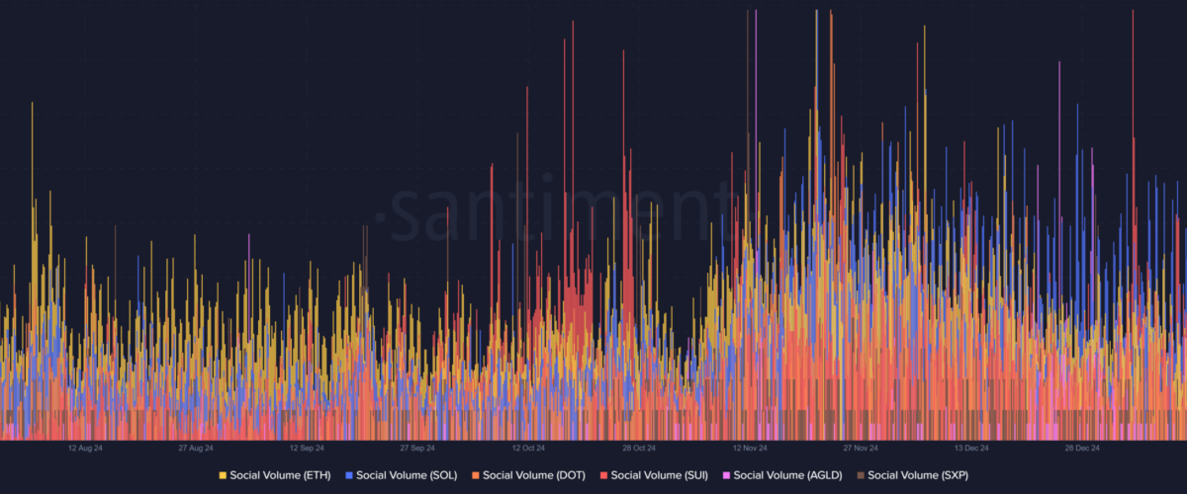
Task: Click the pink AGLD legend color square
Action: [727, 475]
